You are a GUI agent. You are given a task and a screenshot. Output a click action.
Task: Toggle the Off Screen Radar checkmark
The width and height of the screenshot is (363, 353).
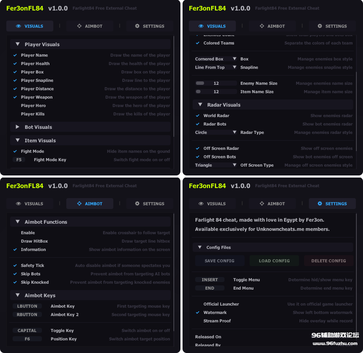point(198,148)
